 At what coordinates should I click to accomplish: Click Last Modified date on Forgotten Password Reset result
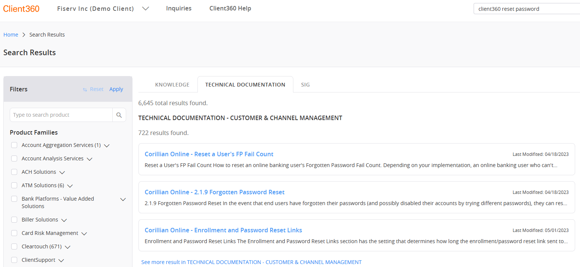540,192
